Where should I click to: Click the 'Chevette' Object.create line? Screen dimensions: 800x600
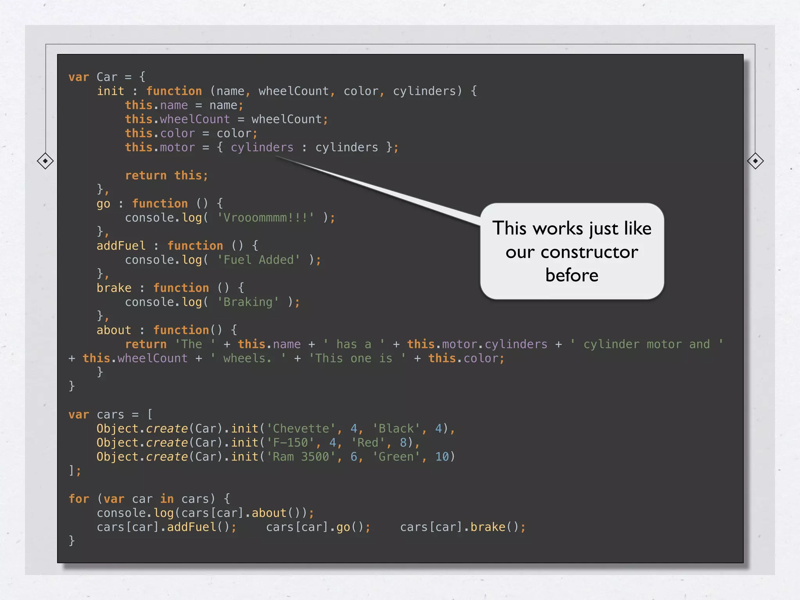point(275,429)
